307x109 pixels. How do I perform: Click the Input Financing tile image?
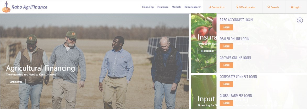coord(204,92)
